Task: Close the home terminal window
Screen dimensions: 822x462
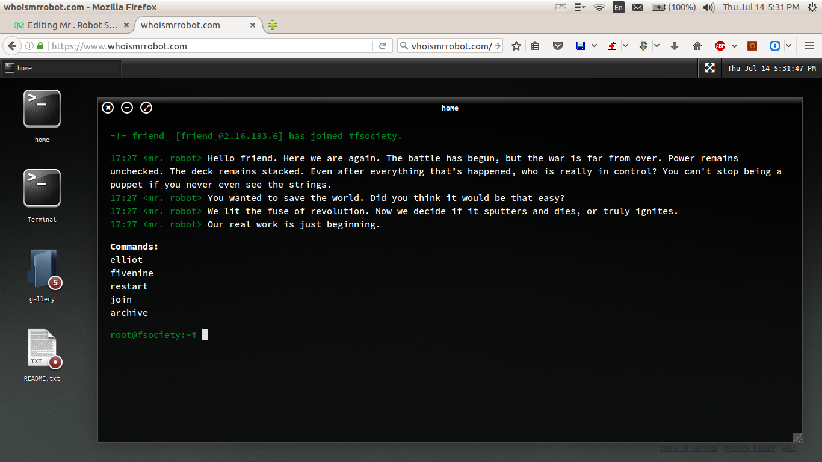Action: 108,108
